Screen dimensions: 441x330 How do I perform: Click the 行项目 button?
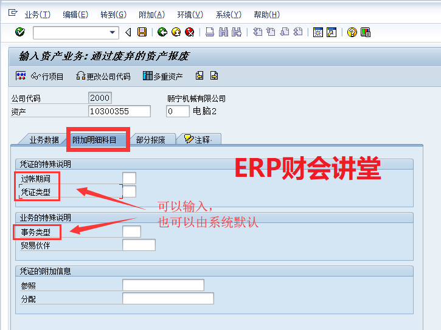click(47, 76)
